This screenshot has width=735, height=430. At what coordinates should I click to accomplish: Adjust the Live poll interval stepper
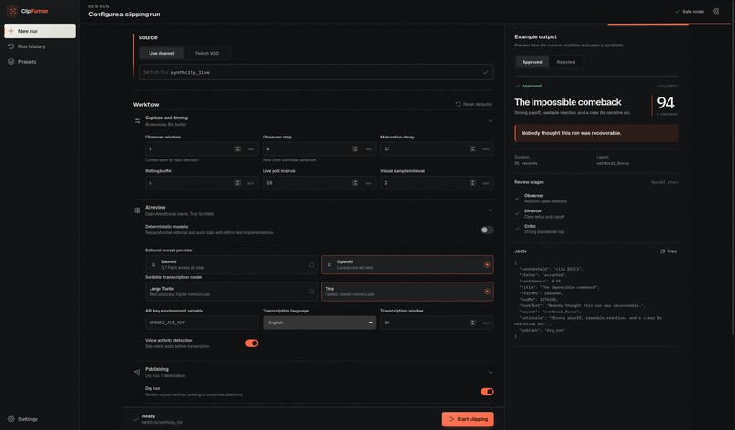tap(356, 183)
